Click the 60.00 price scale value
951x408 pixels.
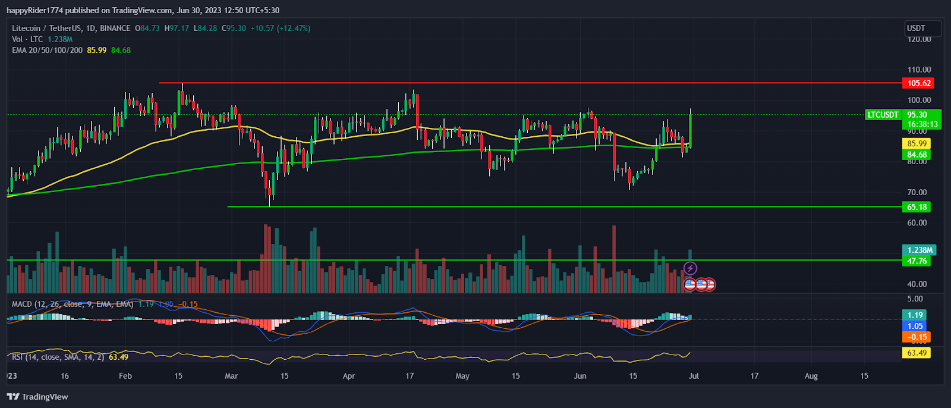[x=917, y=222]
